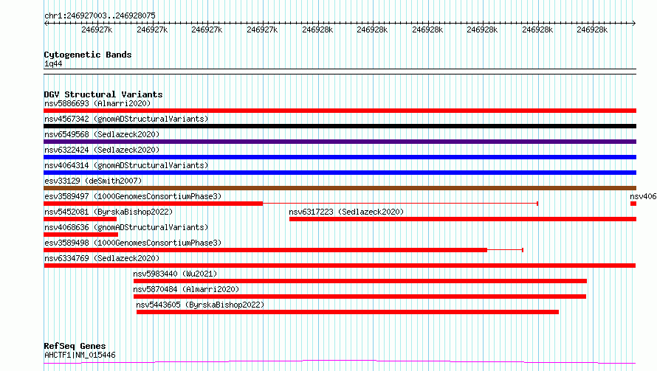The height and width of the screenshot is (371, 657).
Task: Select the small red block under nsv406
Action: tap(633, 204)
